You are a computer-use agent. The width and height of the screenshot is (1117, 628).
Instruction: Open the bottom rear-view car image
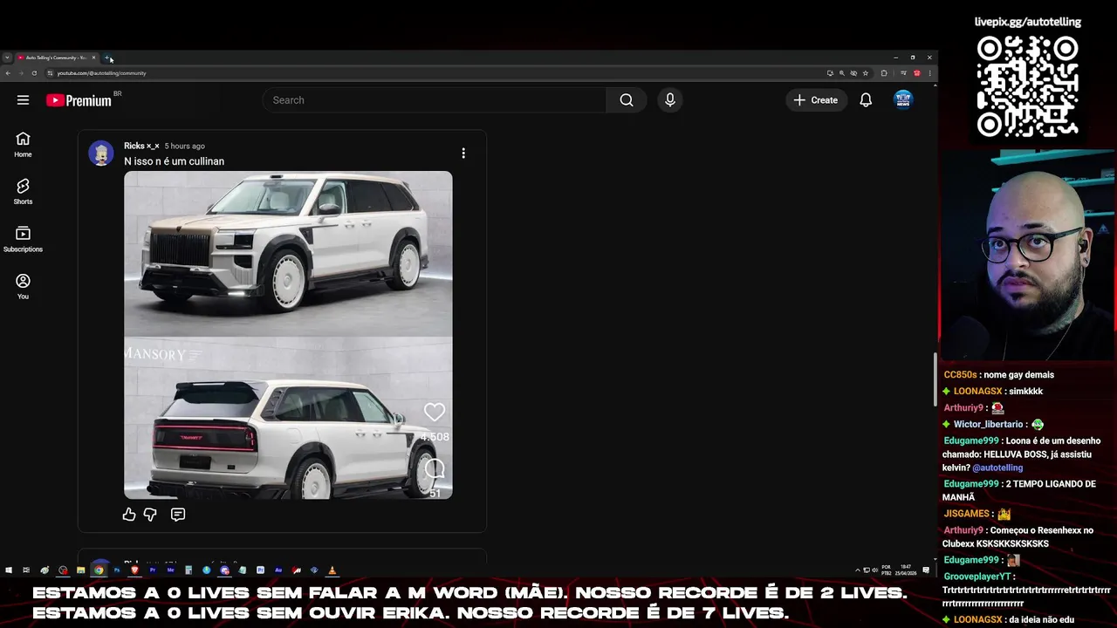[x=288, y=419]
